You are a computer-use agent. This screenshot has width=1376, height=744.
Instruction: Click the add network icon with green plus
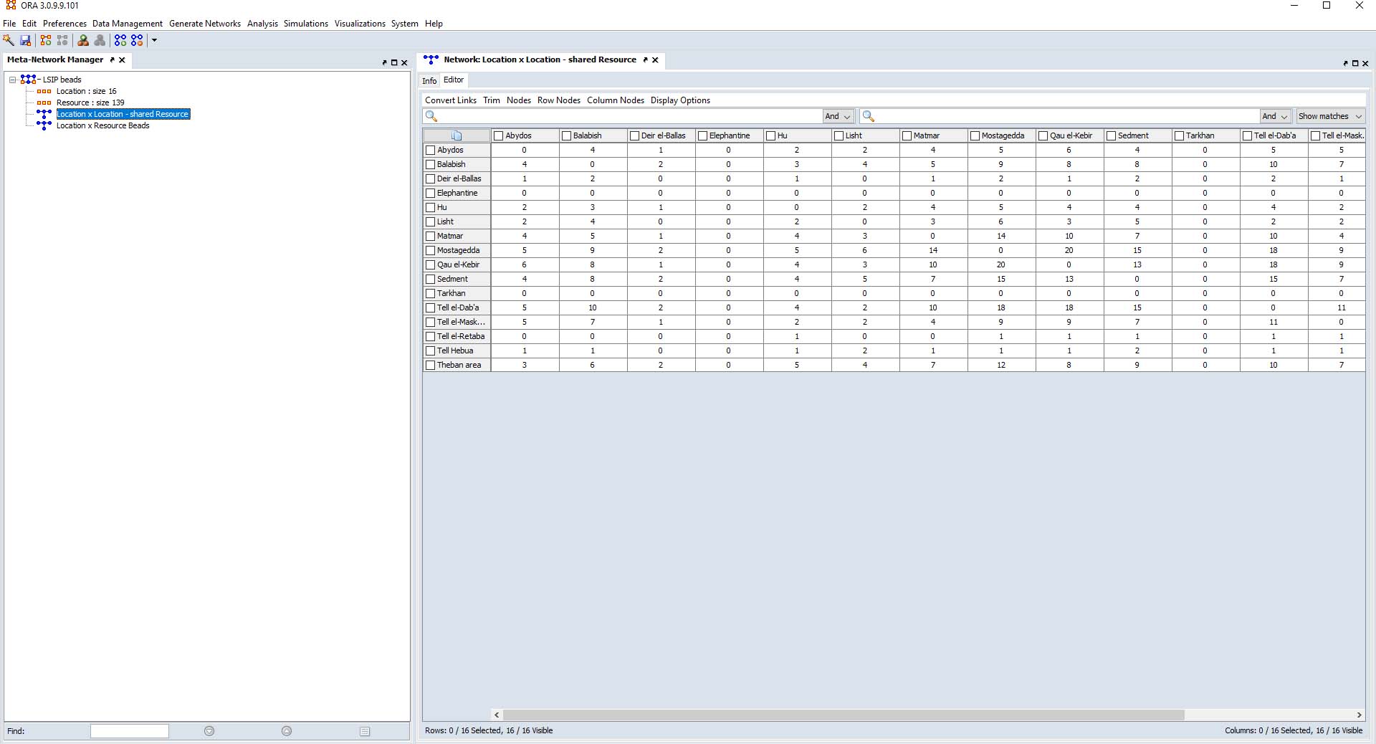120,40
